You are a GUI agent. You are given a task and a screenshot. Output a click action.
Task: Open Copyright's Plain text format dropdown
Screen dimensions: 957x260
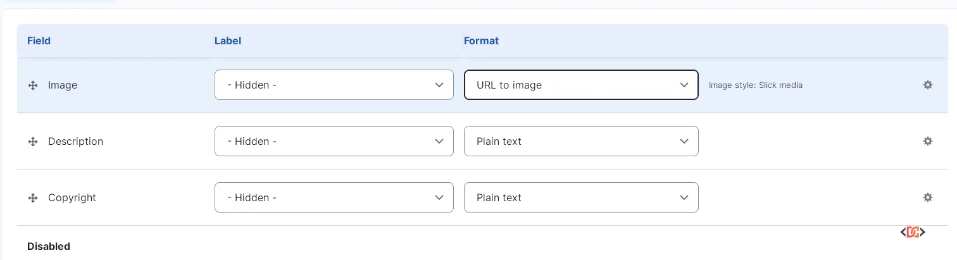point(581,197)
